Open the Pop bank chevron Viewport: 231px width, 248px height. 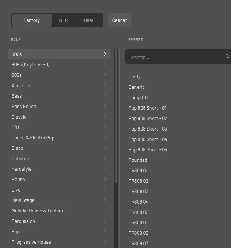pyautogui.click(x=105, y=231)
